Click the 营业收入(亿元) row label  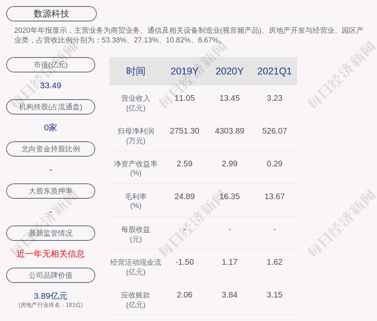tap(135, 103)
